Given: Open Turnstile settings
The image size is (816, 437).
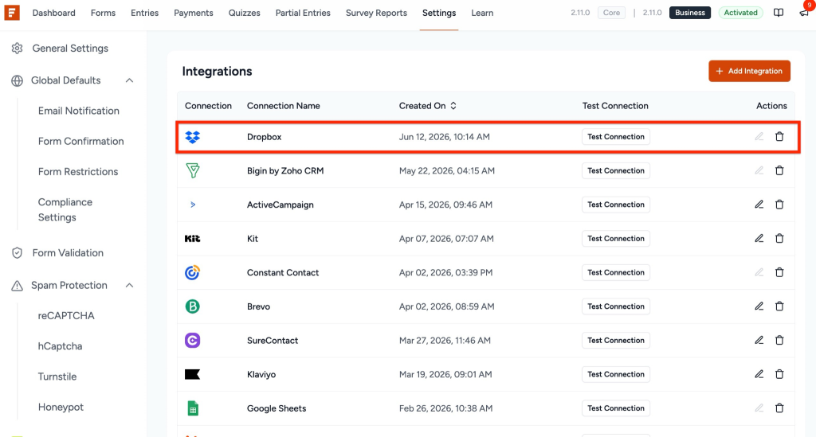Looking at the screenshot, I should 57,377.
